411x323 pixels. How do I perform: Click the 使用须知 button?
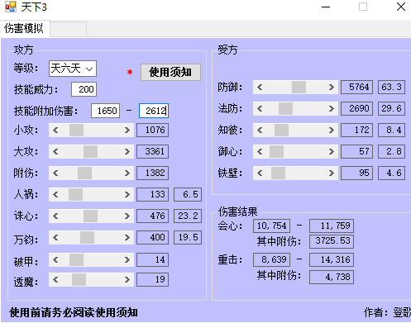click(x=170, y=72)
